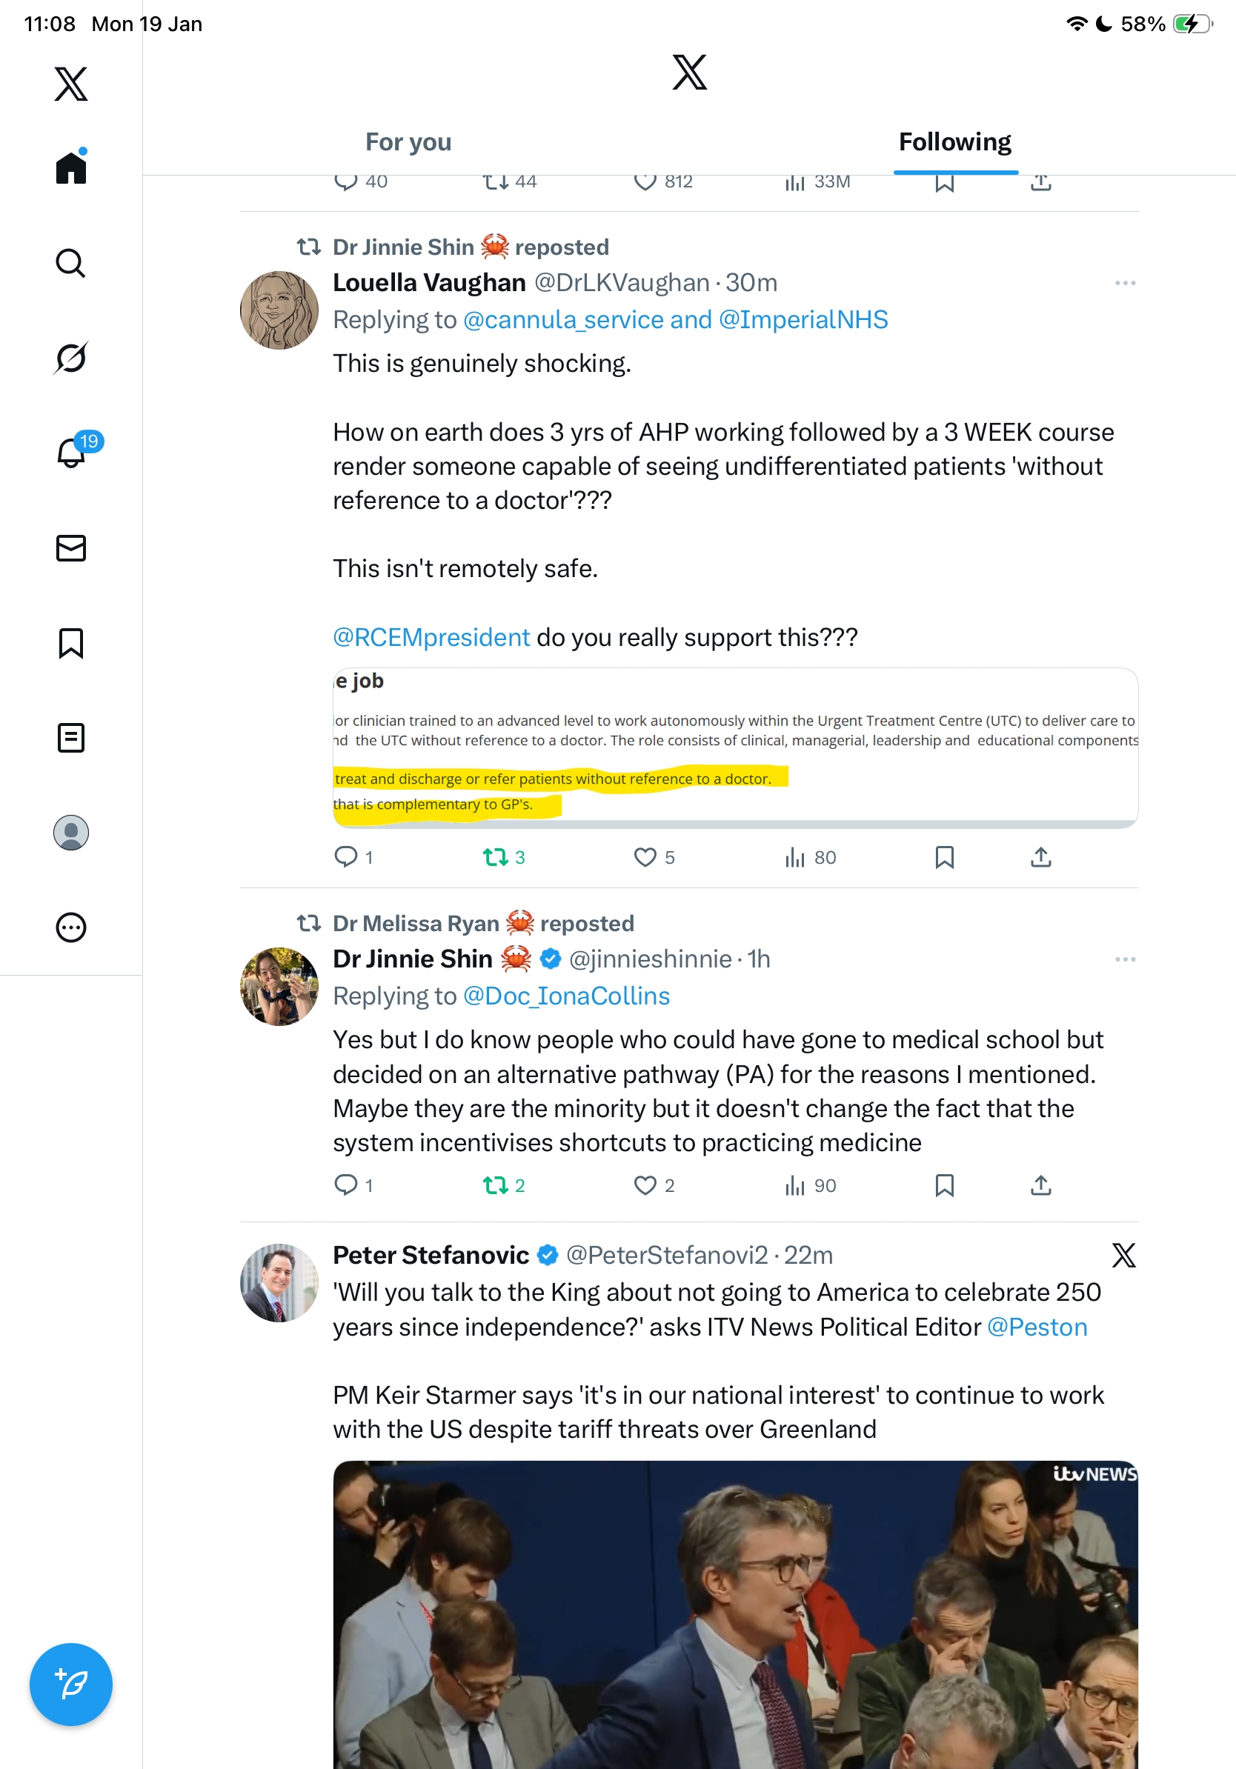Image resolution: width=1236 pixels, height=1769 pixels.
Task: Open the @Peston mention link
Action: click(x=1037, y=1327)
